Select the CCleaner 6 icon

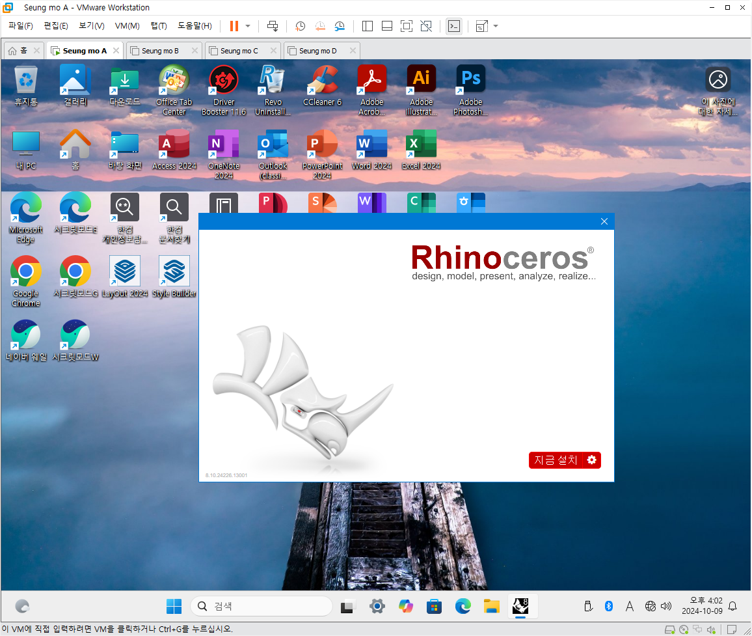322,86
